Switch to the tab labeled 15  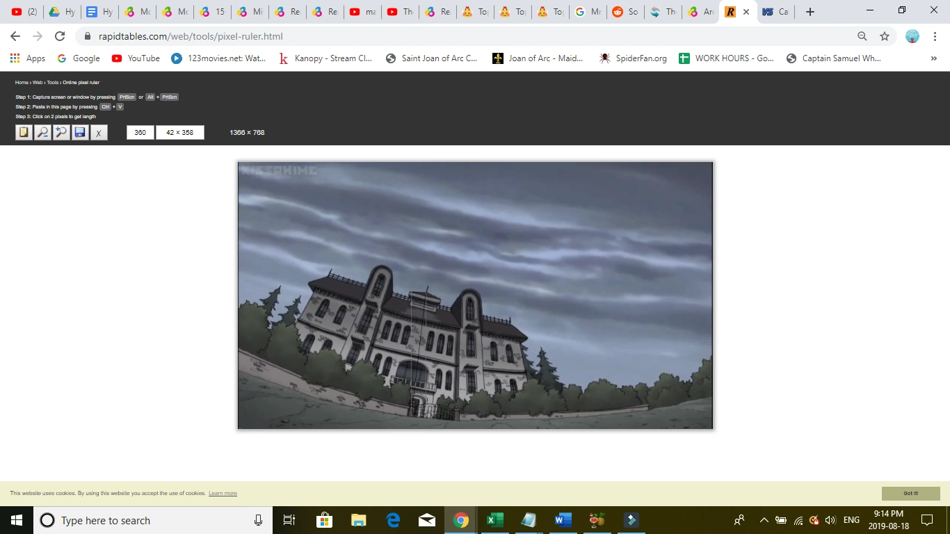[212, 12]
